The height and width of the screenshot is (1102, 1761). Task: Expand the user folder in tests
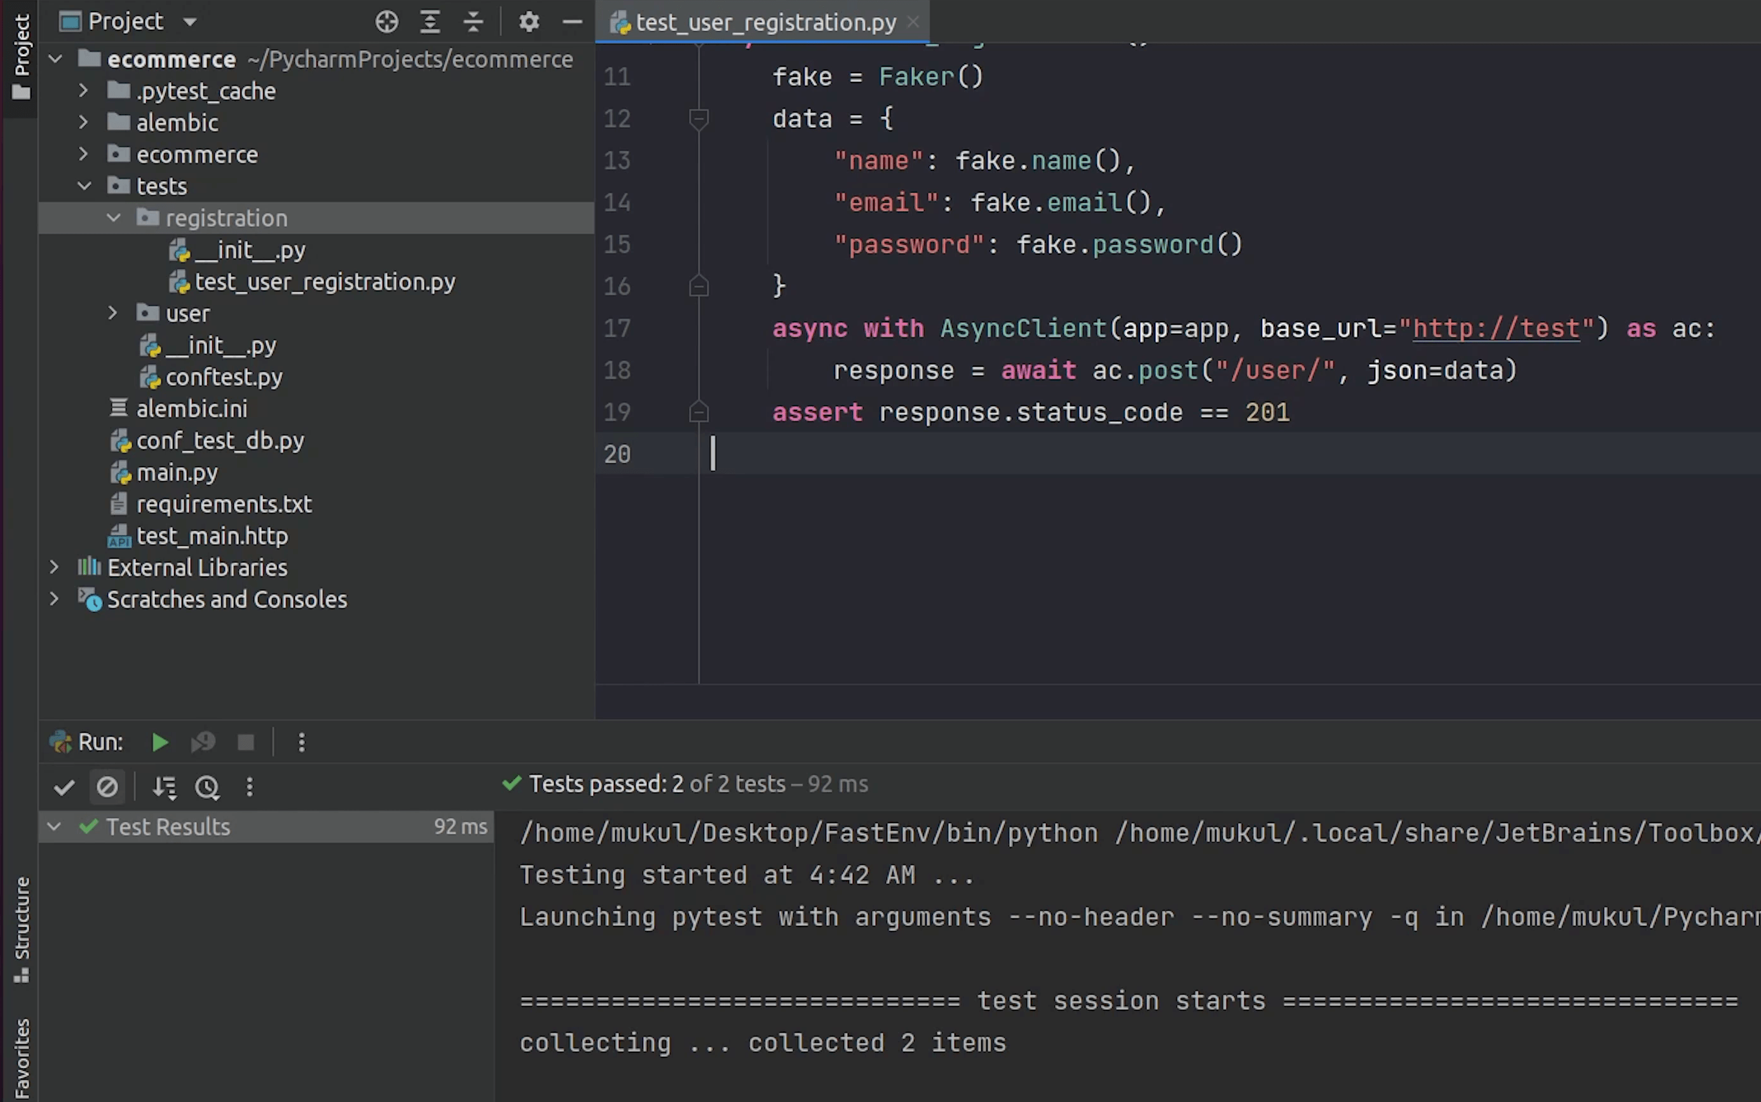click(x=113, y=313)
